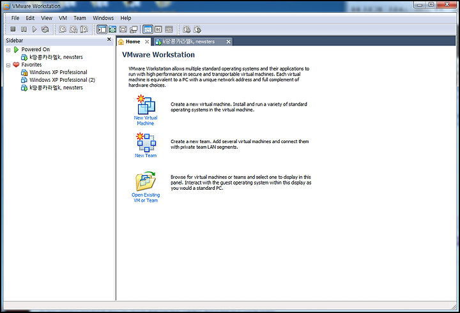Select Windows XP Professional in Favorites
Image resolution: width=460 pixels, height=313 pixels.
[x=58, y=72]
